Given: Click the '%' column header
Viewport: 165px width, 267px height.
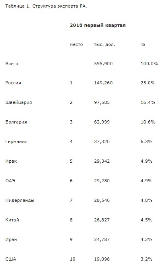Looking at the screenshot, I should (x=143, y=45).
